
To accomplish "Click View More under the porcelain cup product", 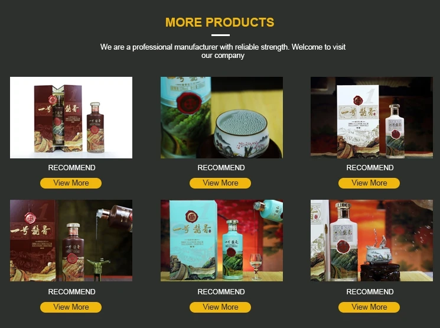I will click(x=220, y=183).
